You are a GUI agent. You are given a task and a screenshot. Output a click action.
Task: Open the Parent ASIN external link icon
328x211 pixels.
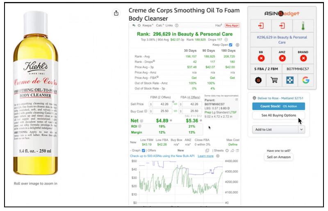point(237,100)
